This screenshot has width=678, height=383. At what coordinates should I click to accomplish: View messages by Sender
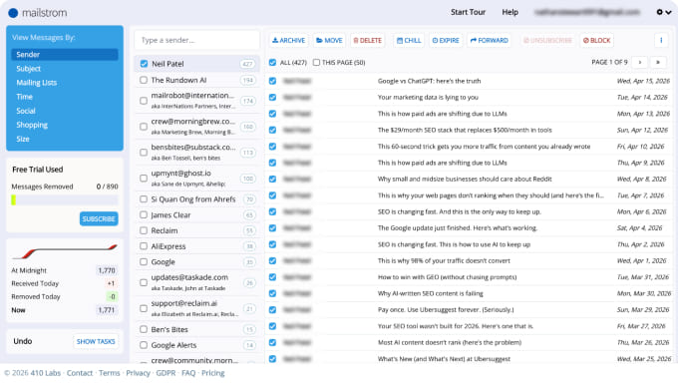point(65,55)
